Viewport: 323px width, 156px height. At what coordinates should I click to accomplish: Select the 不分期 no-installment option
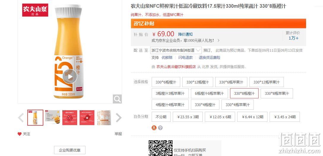point(161,117)
